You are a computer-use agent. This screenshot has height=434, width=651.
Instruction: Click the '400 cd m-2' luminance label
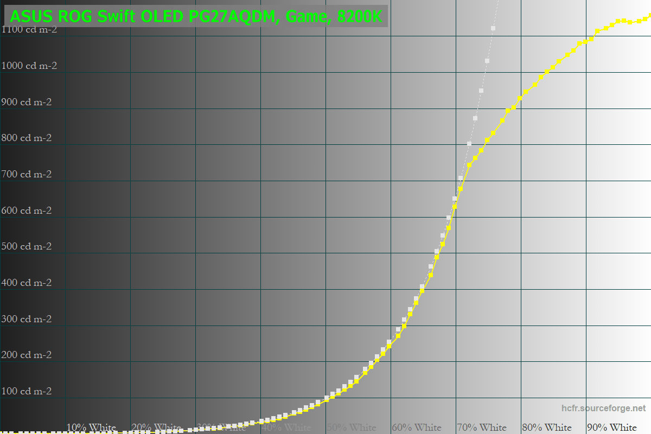tap(27, 283)
